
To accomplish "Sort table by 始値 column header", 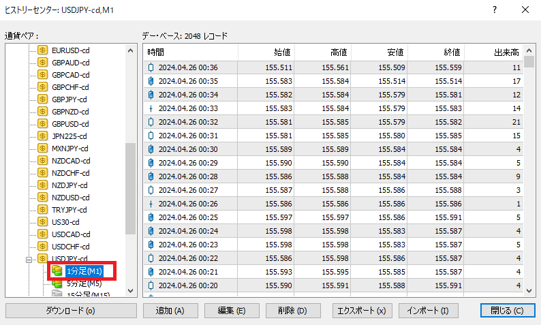I will coord(266,52).
